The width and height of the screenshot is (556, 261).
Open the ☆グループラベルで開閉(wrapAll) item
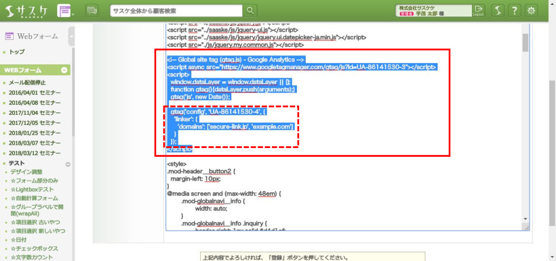pos(37,210)
